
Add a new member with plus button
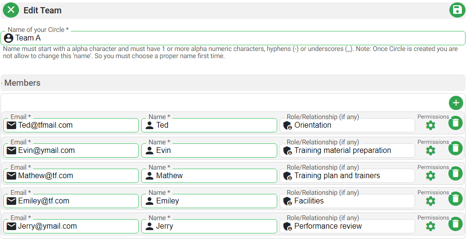456,103
